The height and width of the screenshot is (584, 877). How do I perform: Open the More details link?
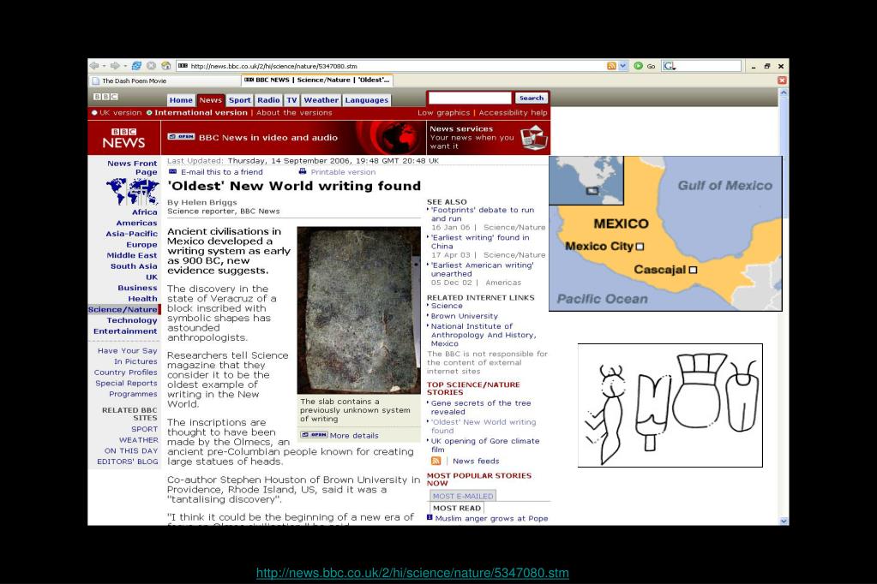coord(354,435)
